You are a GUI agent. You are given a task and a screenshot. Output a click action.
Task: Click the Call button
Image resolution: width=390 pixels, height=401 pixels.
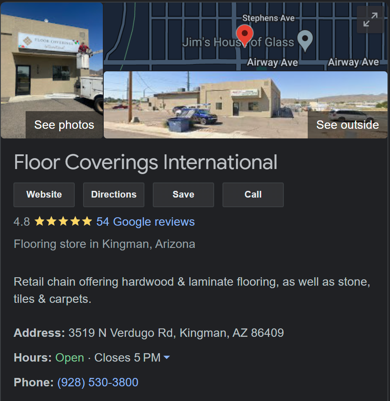[x=253, y=195]
